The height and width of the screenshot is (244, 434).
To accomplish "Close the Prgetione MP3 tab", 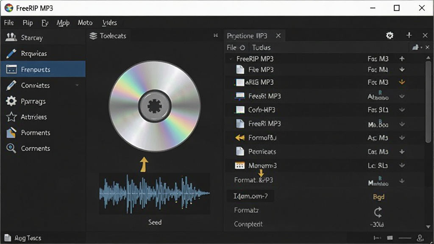I will [278, 36].
